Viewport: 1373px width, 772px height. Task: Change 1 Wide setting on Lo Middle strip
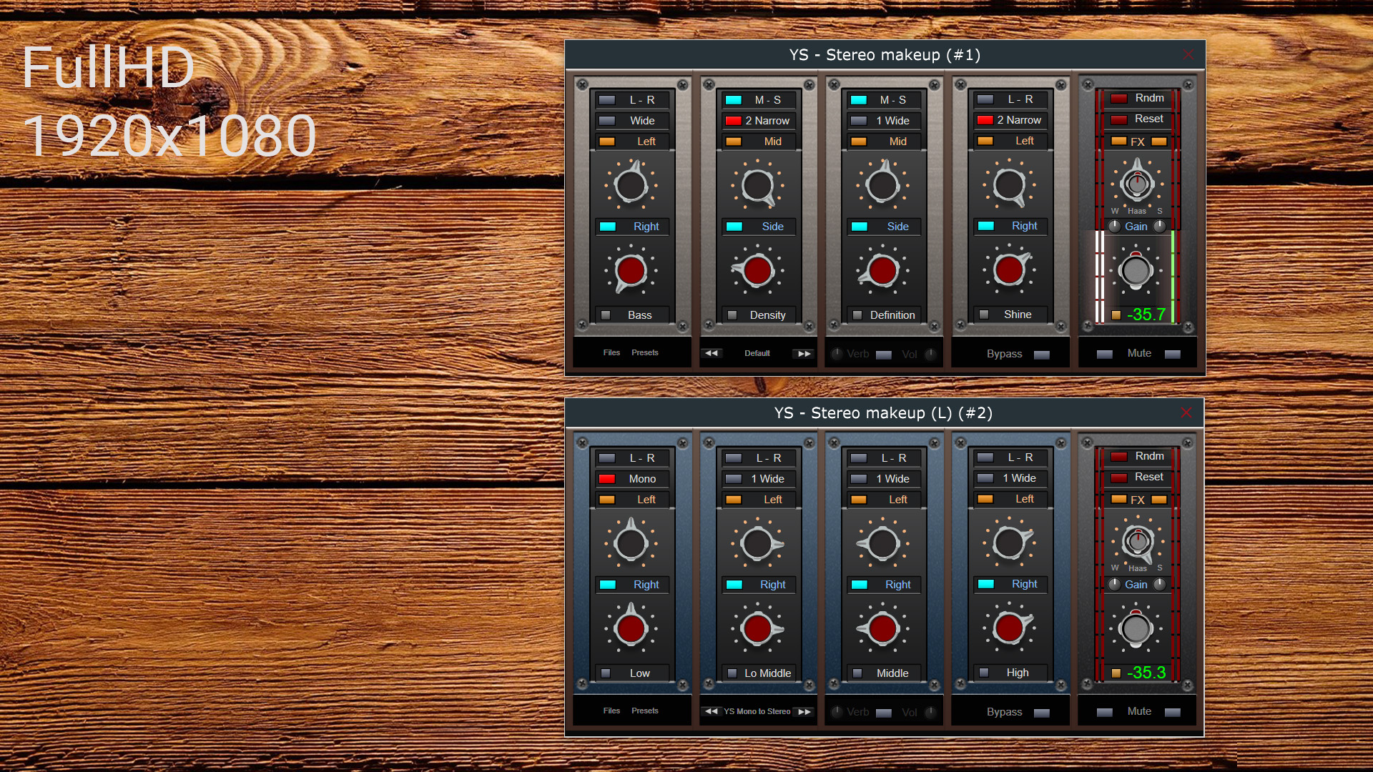pyautogui.click(x=759, y=479)
